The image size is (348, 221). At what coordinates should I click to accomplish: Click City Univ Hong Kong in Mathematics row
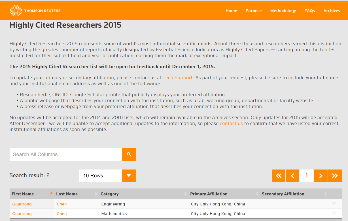coord(218,214)
